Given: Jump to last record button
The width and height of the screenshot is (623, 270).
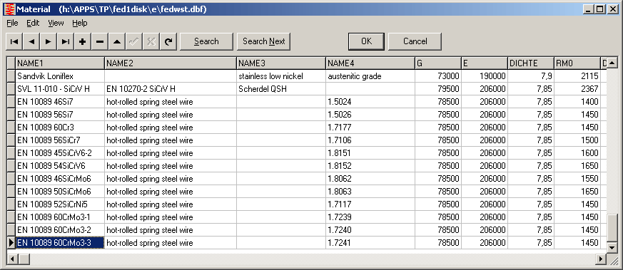Looking at the screenshot, I should point(66,41).
